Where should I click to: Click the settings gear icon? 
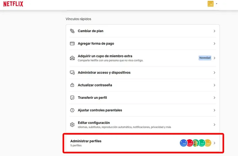coord(72,125)
